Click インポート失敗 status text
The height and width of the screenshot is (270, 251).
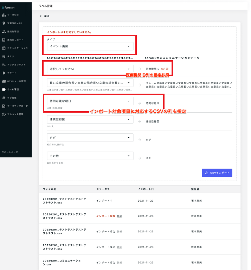click(x=105, y=216)
